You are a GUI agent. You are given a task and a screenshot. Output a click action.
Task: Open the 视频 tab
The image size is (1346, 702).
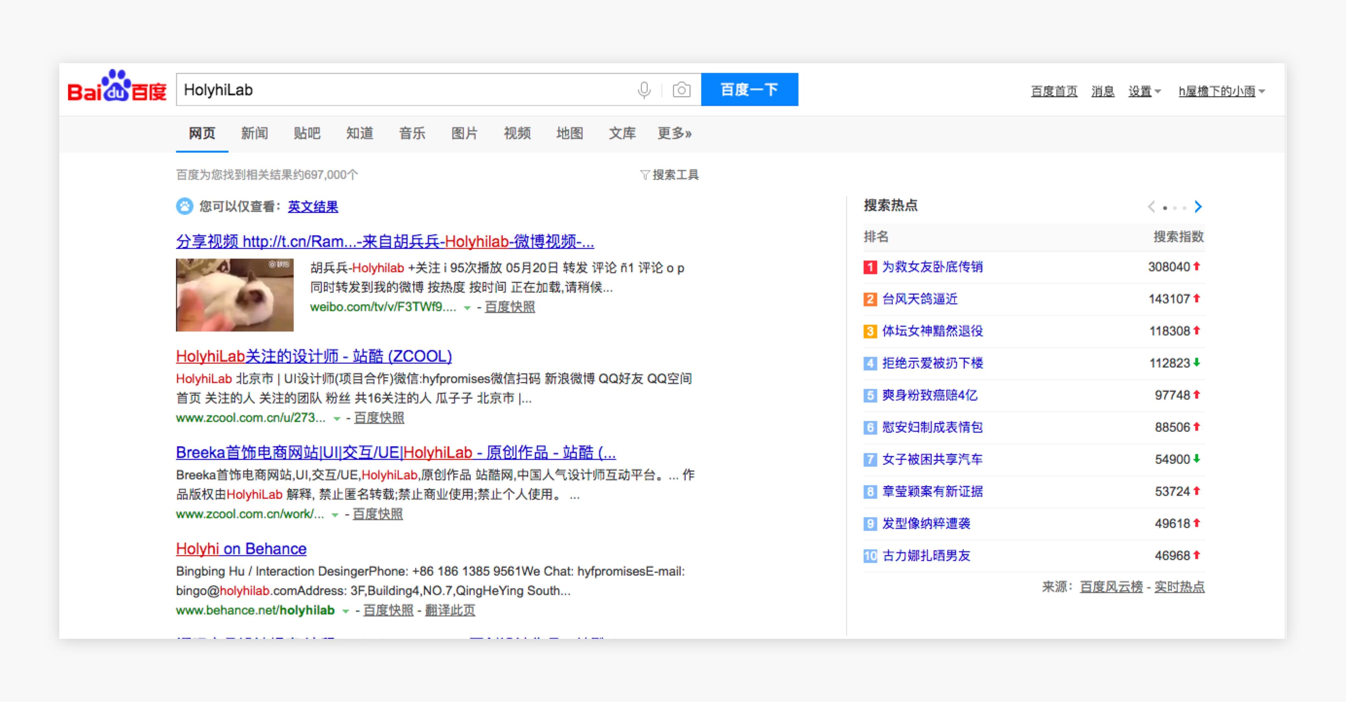[517, 133]
